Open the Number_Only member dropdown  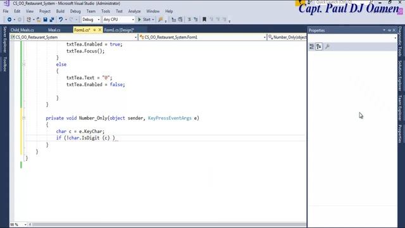pos(287,37)
